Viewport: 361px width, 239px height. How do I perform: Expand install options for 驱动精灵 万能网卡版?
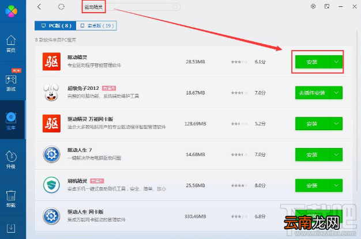(336, 123)
